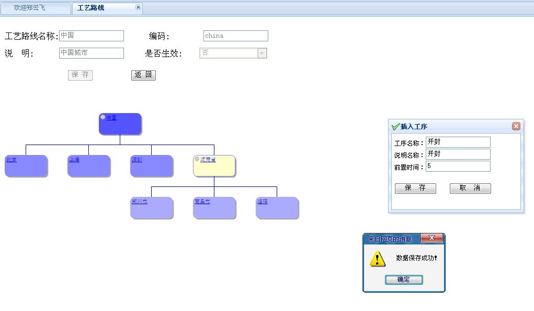Image resolution: width=534 pixels, height=311 pixels.
Task: Click the 是否生效 label
Action: [x=163, y=53]
